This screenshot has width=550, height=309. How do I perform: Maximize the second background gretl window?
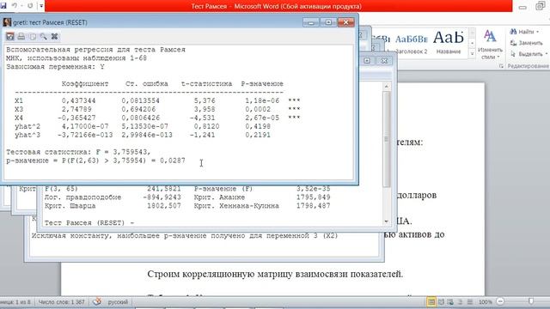click(x=367, y=61)
